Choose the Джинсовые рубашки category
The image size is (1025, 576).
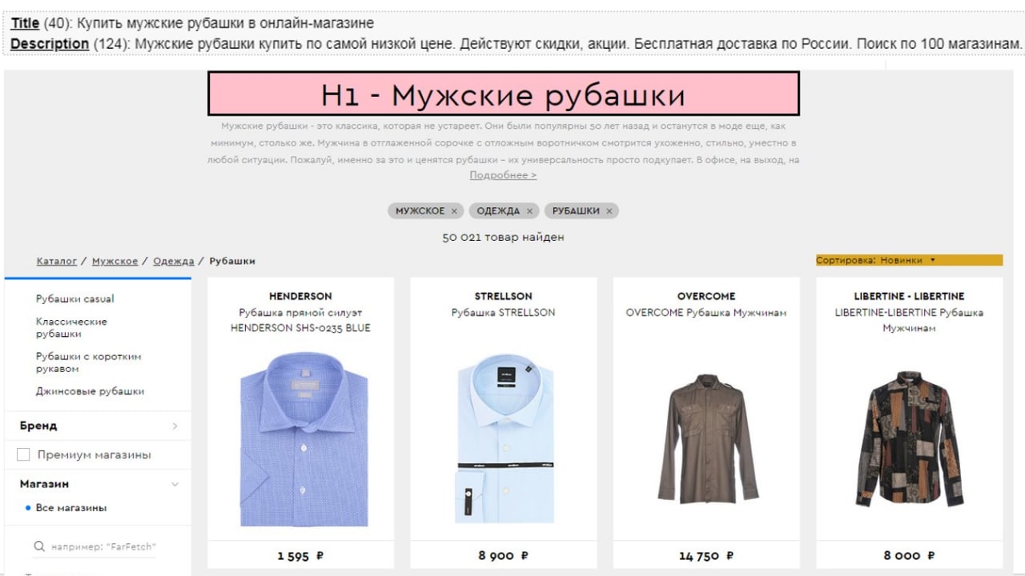coord(90,391)
